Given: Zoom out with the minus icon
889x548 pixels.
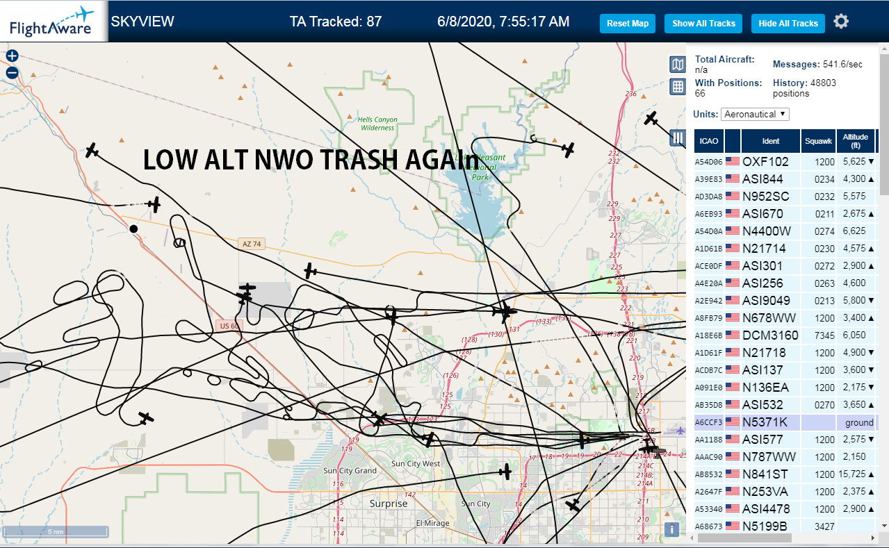Looking at the screenshot, I should pyautogui.click(x=12, y=72).
